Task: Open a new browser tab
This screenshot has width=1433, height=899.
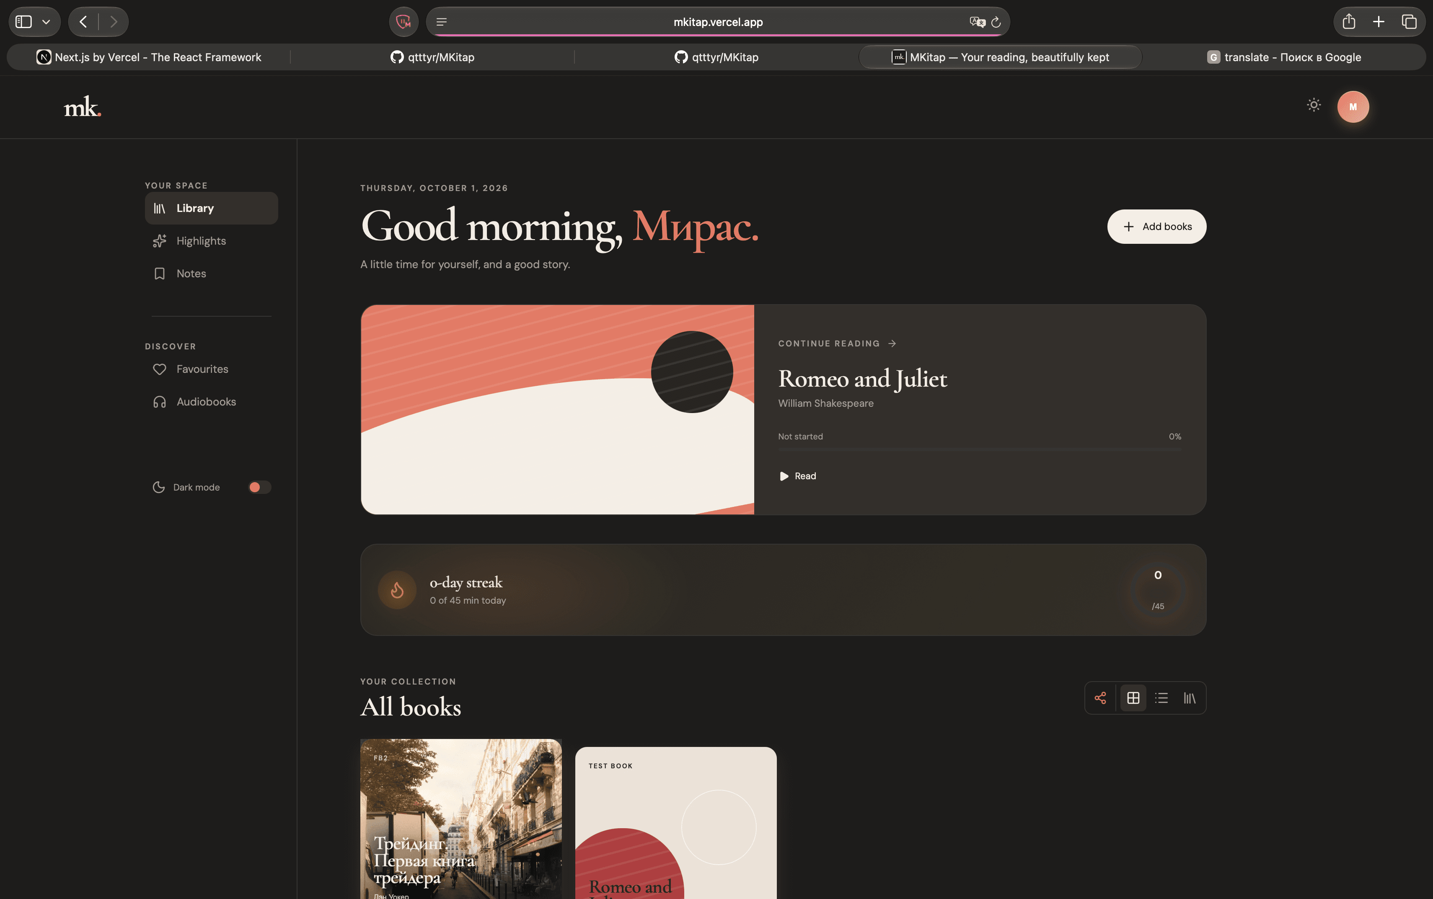Action: 1378,22
